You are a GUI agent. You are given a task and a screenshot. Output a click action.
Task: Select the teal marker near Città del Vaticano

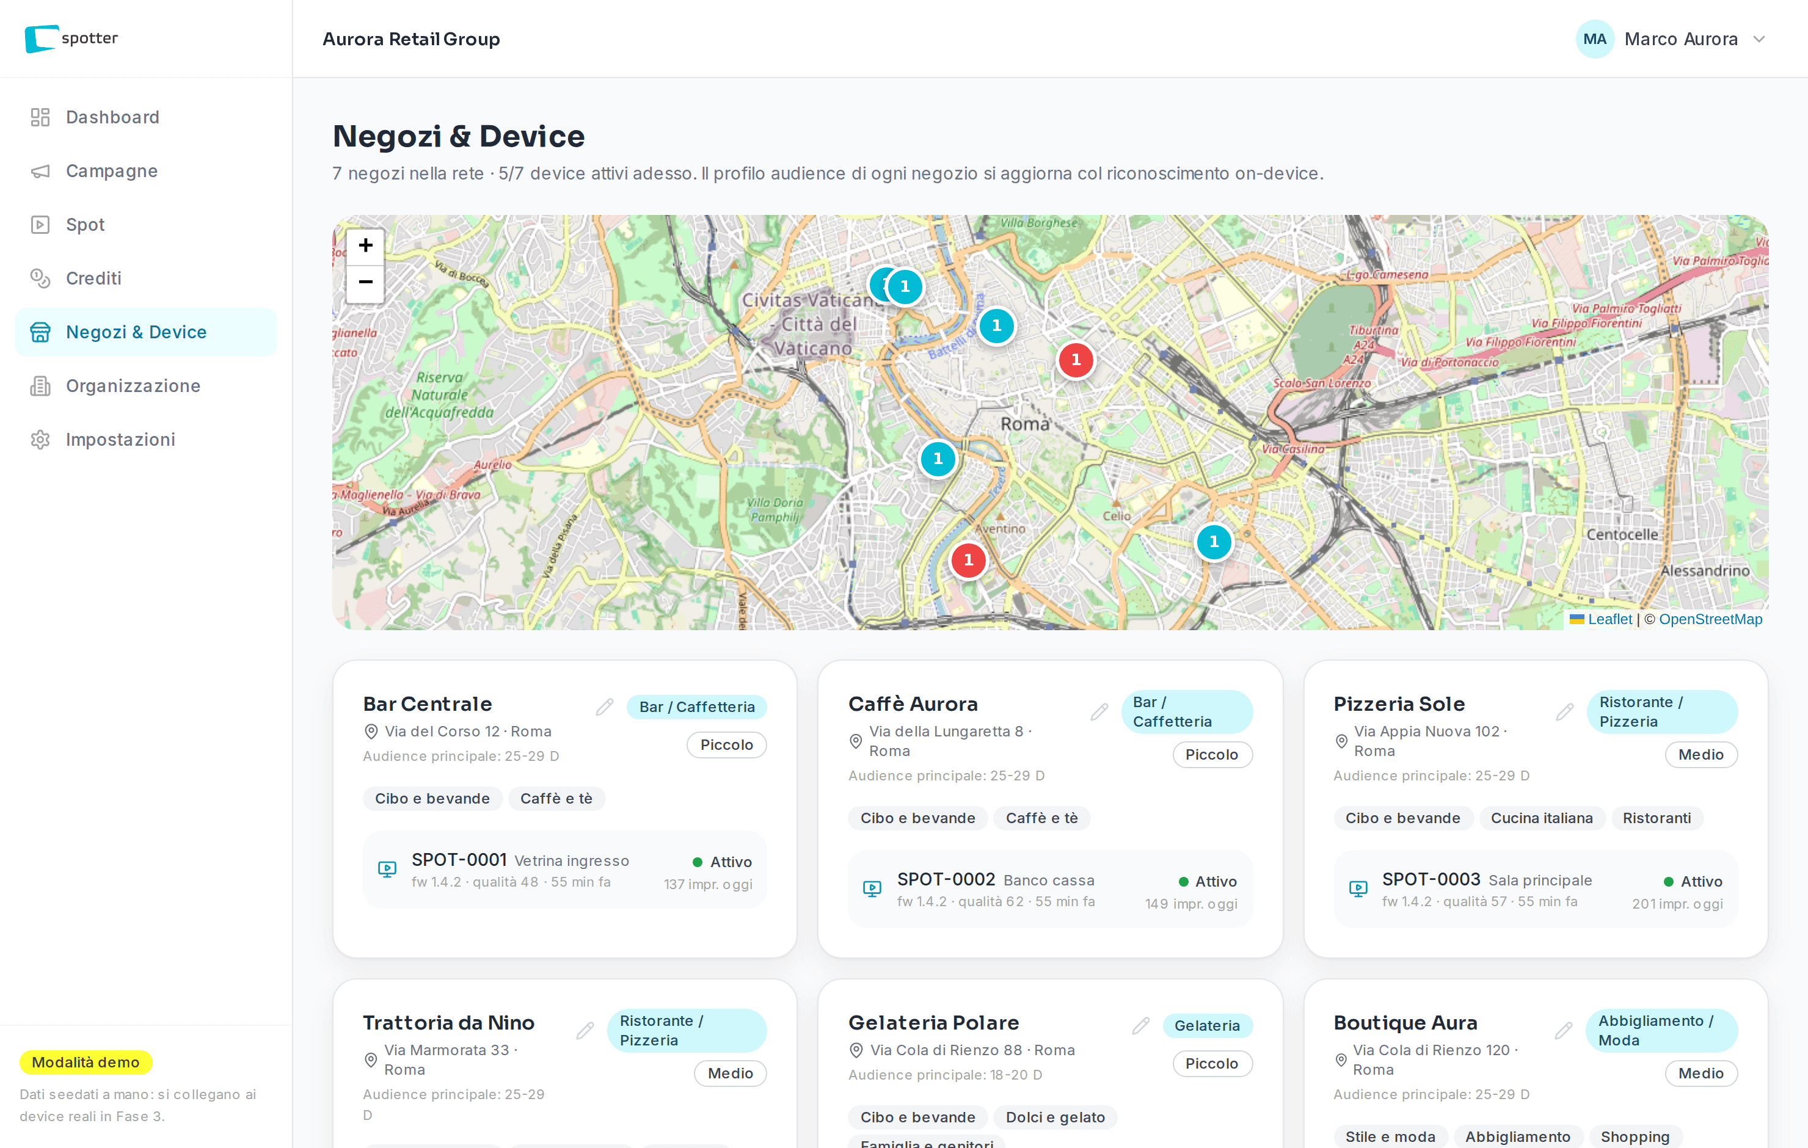pos(904,286)
